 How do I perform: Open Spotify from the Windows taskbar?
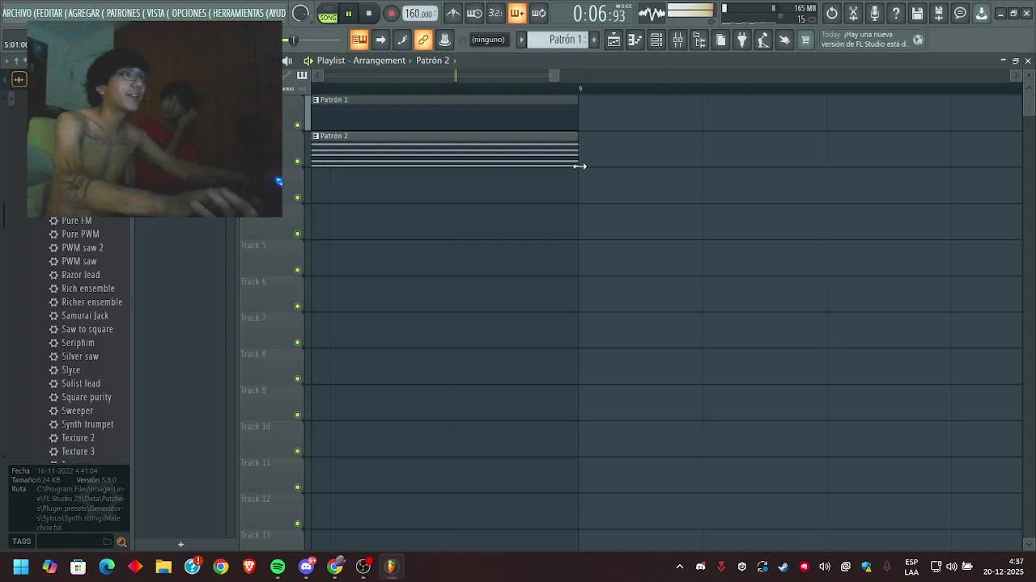pyautogui.click(x=278, y=567)
